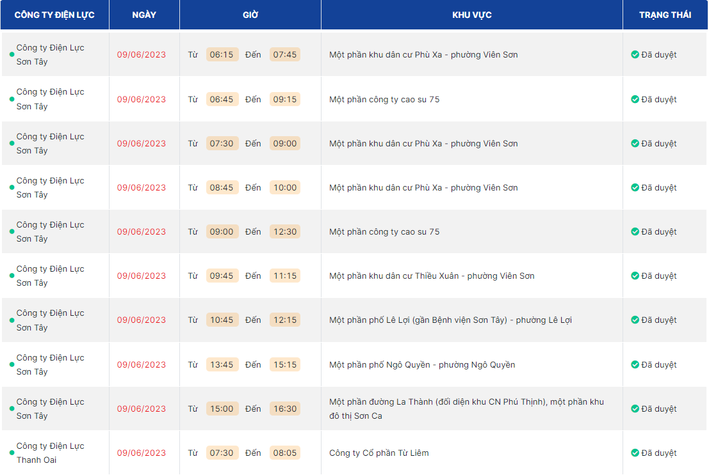The height and width of the screenshot is (475, 709).
Task: Click the TRẠNG THÁI column header
Action: 665,15
